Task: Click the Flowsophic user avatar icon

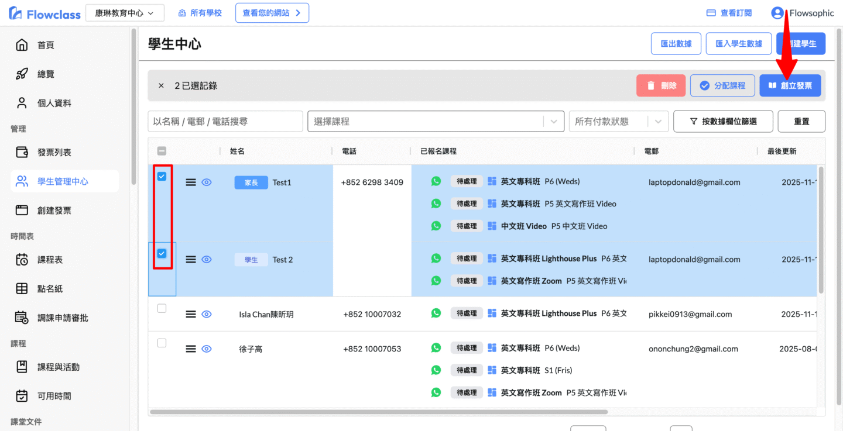Action: (777, 13)
